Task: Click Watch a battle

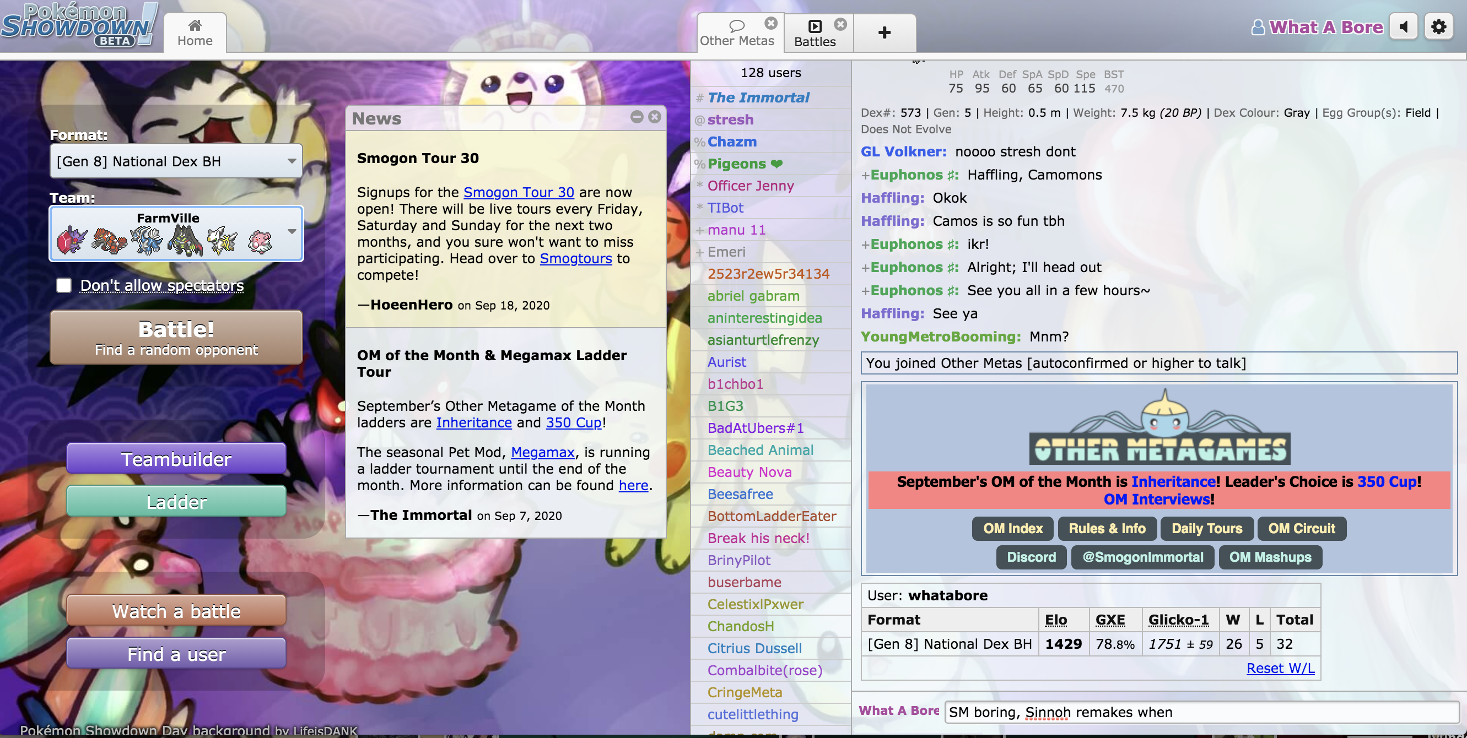Action: pyautogui.click(x=176, y=611)
